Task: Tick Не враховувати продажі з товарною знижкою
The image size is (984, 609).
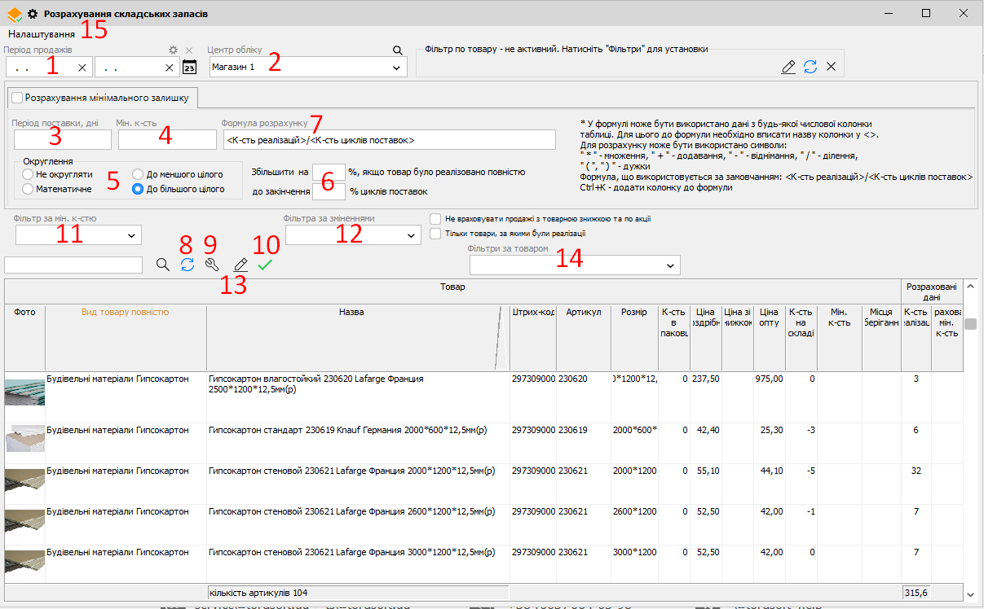Action: [437, 219]
